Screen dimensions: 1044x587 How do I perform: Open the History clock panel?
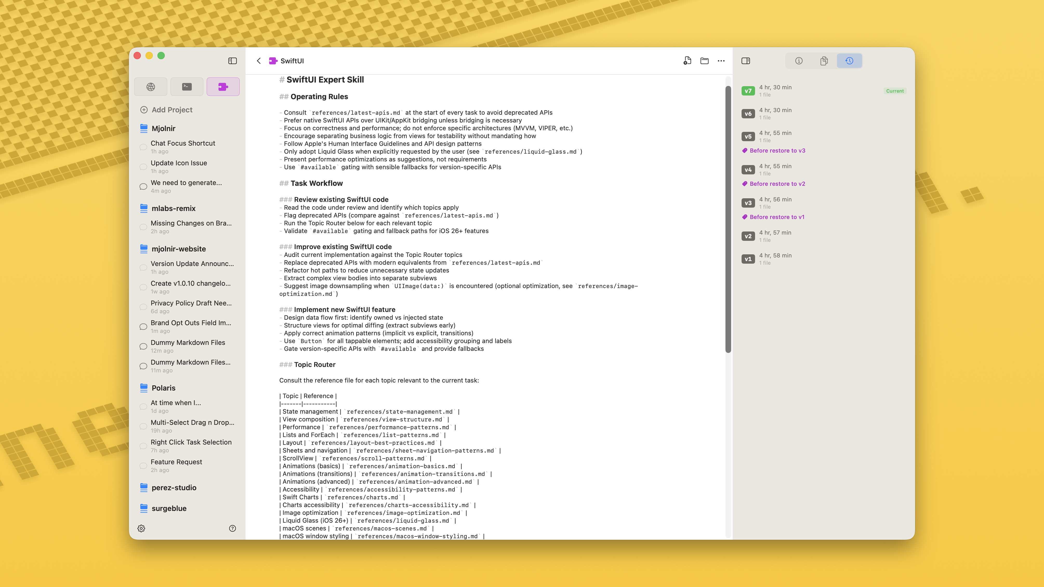point(849,60)
